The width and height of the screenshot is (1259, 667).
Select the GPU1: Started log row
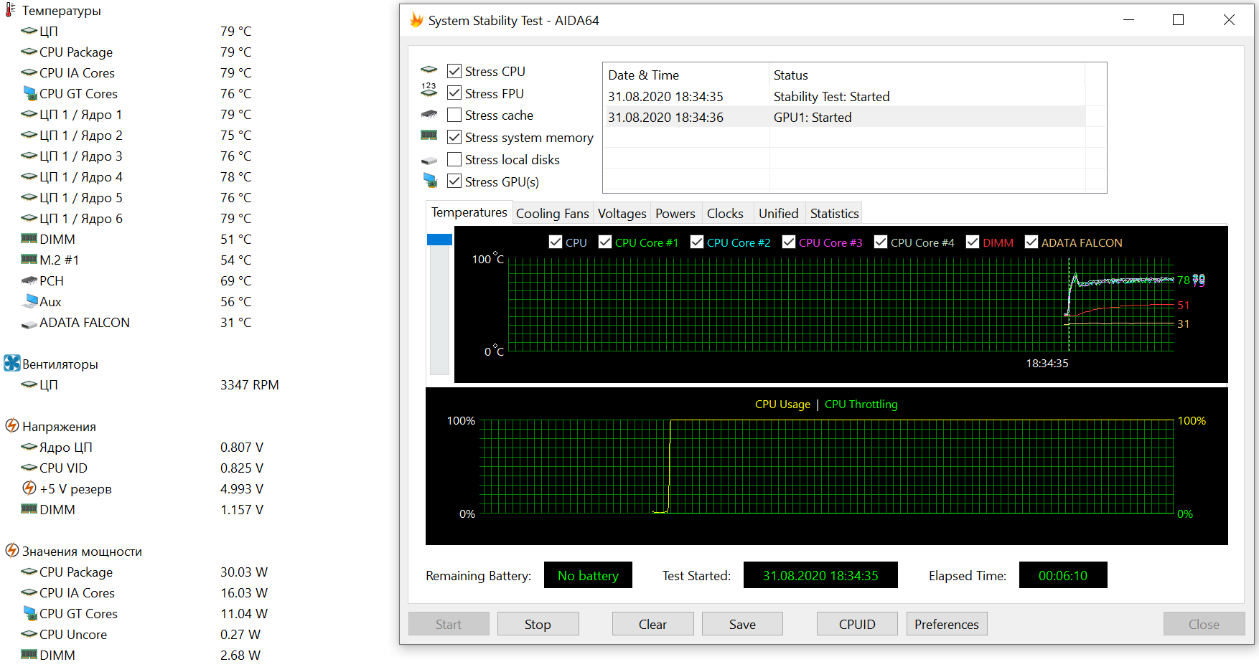(811, 118)
